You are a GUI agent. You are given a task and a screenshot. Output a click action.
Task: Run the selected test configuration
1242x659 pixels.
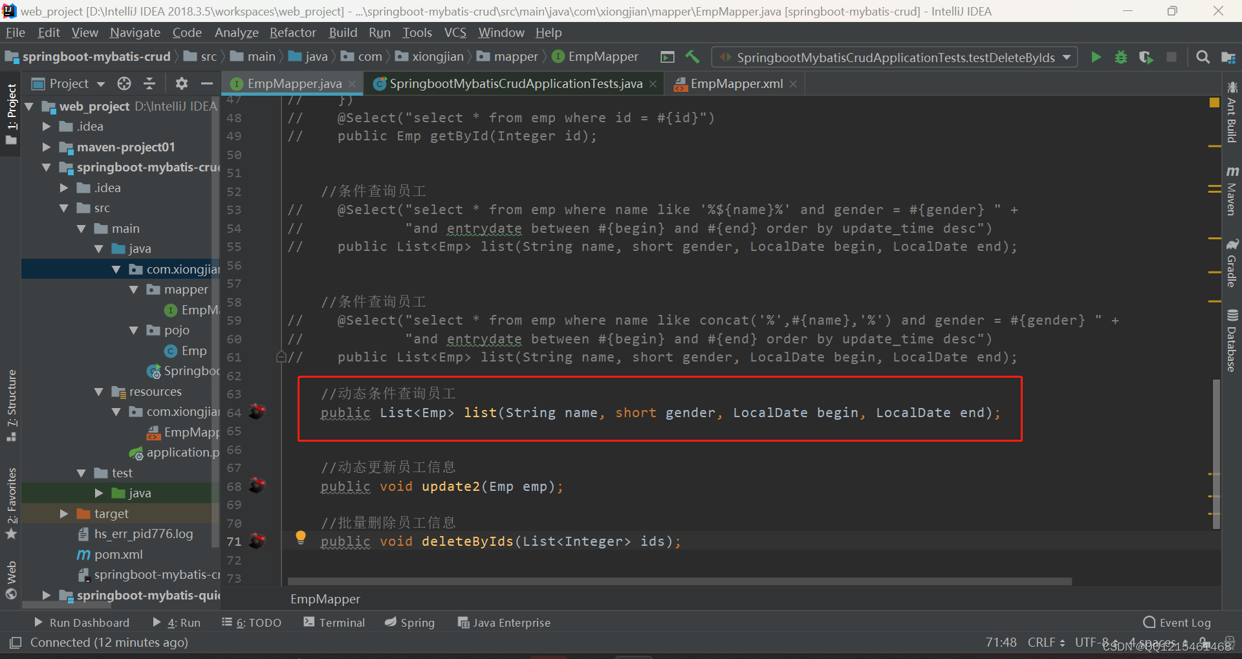point(1096,57)
